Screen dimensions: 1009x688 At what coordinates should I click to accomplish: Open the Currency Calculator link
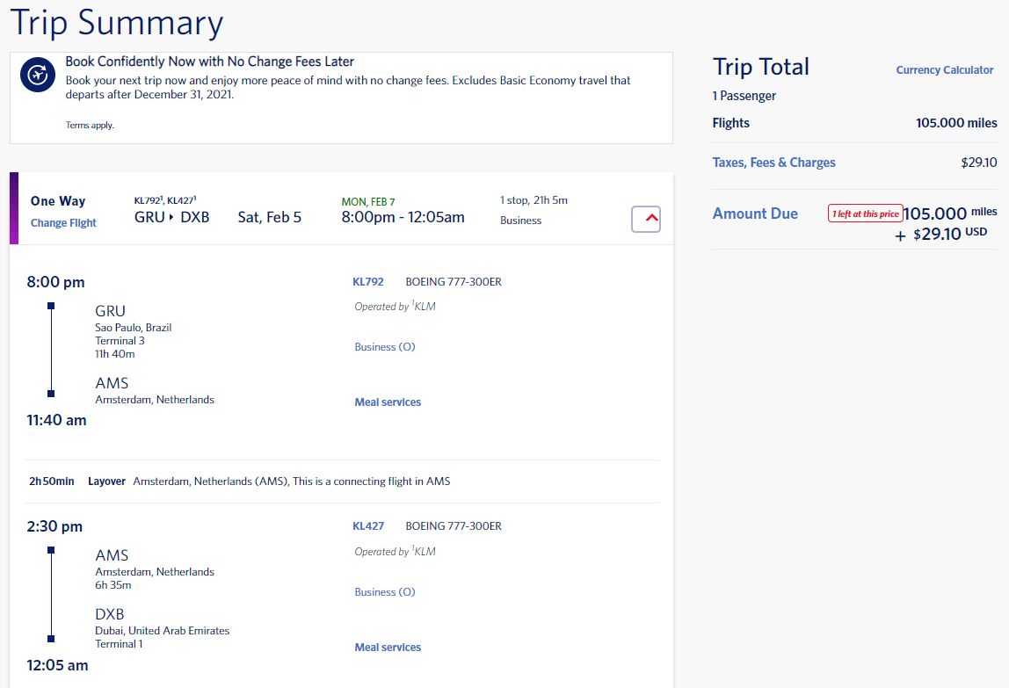tap(944, 70)
